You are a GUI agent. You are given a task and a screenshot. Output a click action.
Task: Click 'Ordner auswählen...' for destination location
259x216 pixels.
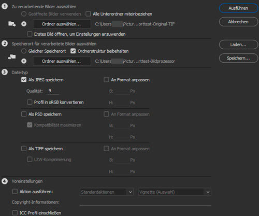click(x=62, y=61)
